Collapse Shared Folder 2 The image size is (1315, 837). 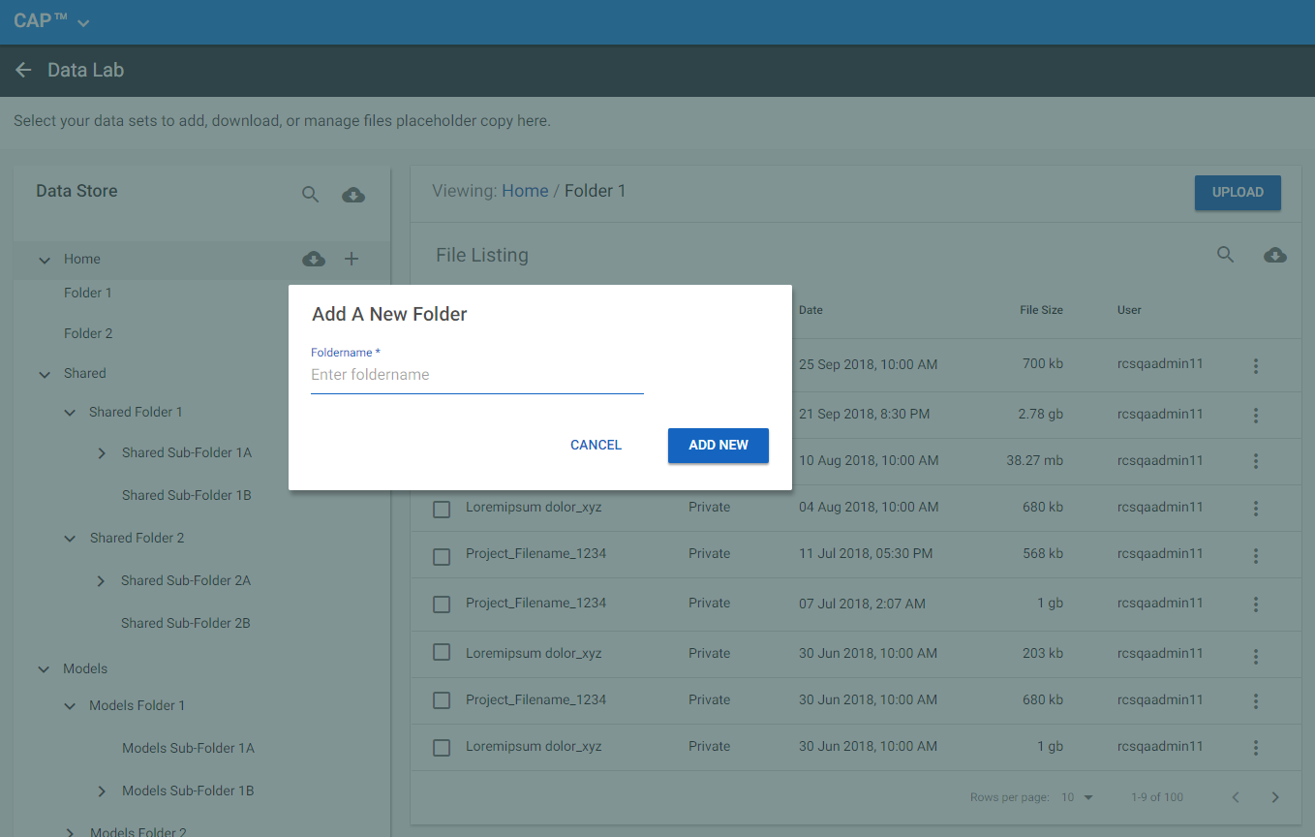(70, 539)
